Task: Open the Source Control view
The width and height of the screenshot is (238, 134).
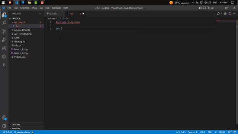Action: (4, 31)
